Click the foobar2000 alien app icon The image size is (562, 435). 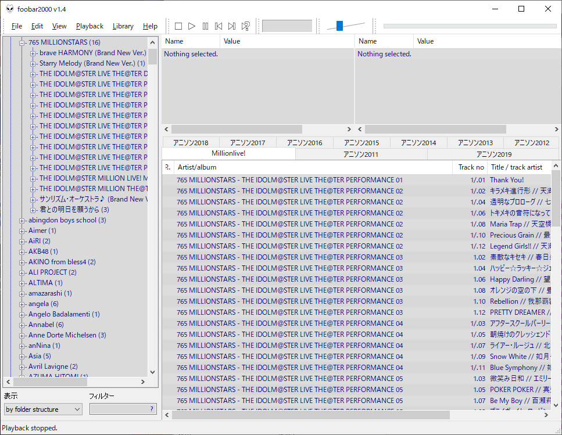(10, 9)
